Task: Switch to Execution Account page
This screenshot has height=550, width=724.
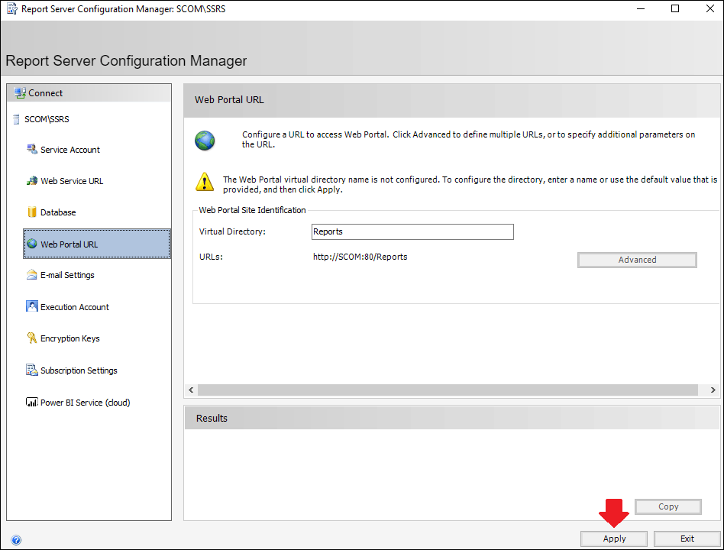Action: (75, 307)
